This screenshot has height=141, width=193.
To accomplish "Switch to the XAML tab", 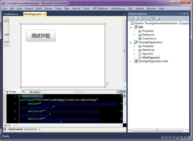I will pos(35,92).
